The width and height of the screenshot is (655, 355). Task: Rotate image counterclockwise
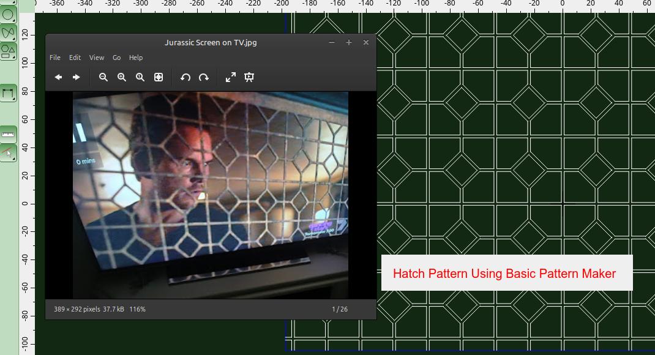pyautogui.click(x=185, y=77)
